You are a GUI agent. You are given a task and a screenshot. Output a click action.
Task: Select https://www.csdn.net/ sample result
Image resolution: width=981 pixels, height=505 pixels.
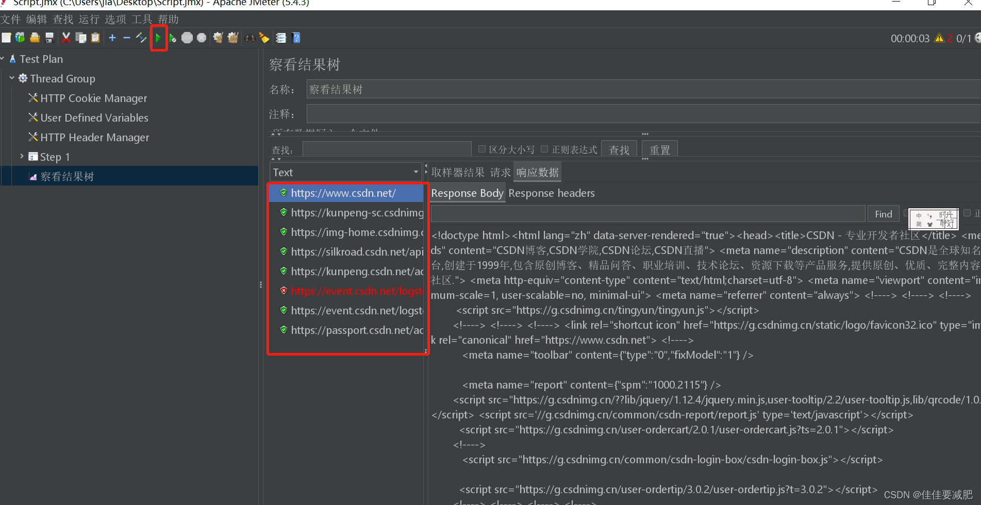pyautogui.click(x=346, y=193)
